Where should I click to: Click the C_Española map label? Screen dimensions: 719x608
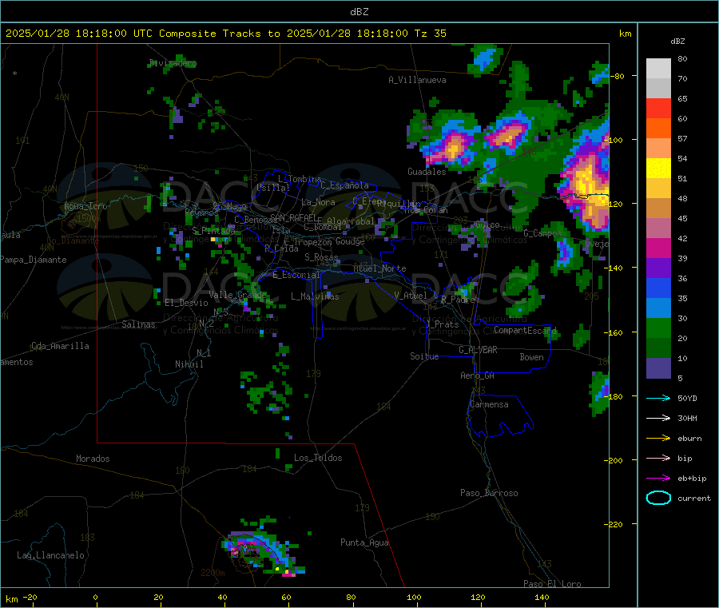click(344, 185)
